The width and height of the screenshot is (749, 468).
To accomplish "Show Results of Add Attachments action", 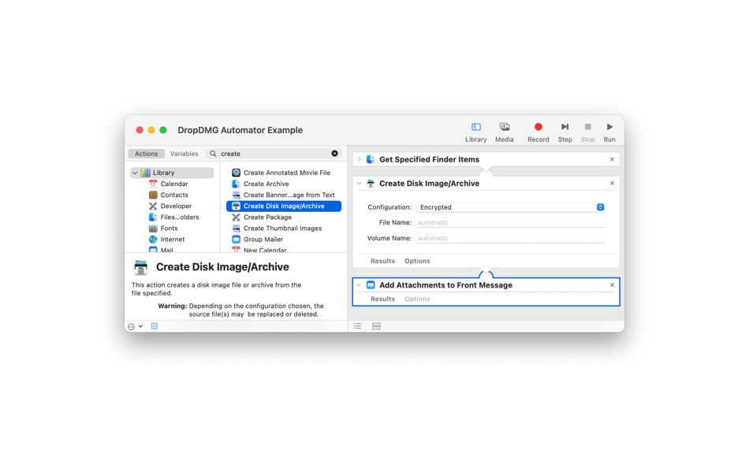I will tap(382, 299).
